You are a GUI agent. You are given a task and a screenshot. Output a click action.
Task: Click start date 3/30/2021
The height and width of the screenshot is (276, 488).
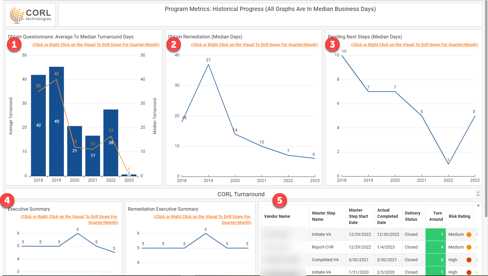(359, 260)
